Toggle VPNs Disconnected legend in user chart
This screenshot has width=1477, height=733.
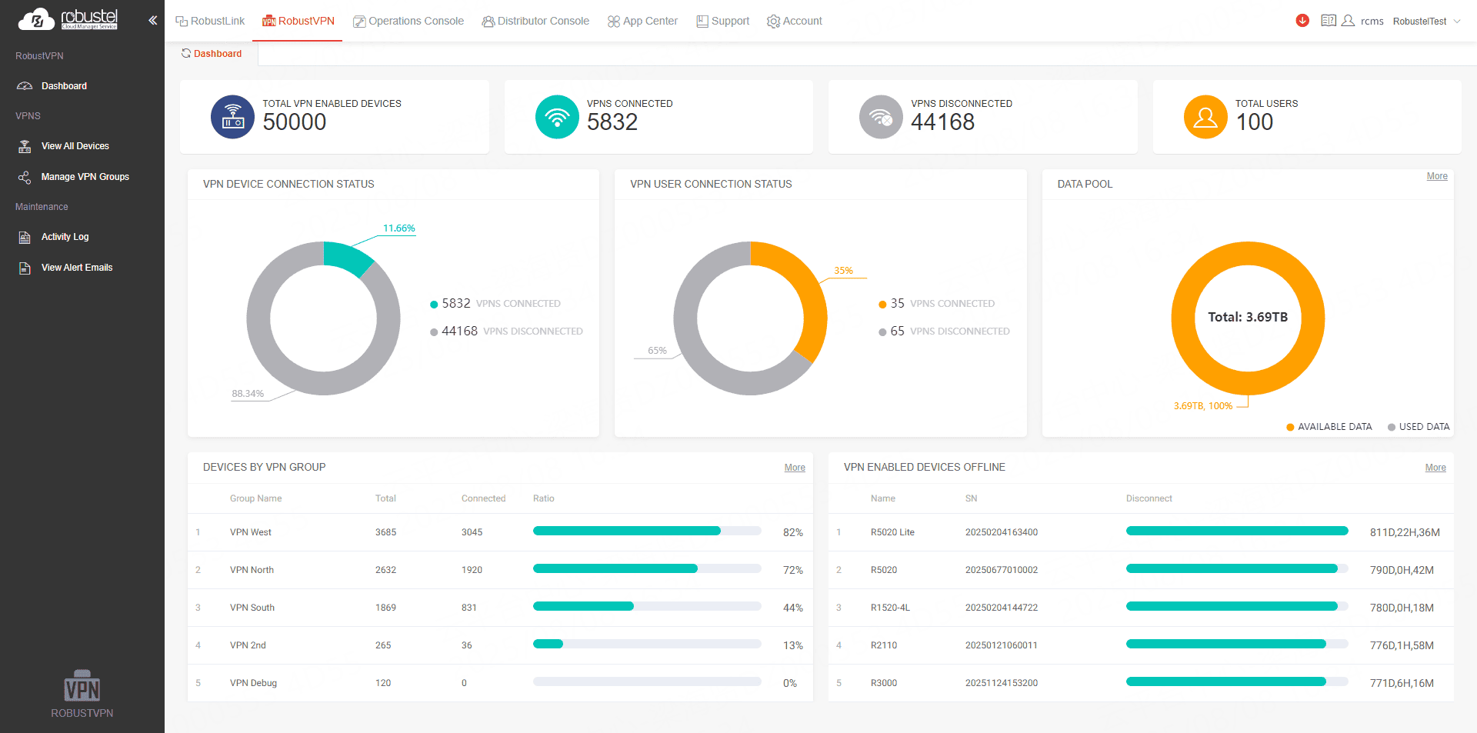click(x=944, y=332)
